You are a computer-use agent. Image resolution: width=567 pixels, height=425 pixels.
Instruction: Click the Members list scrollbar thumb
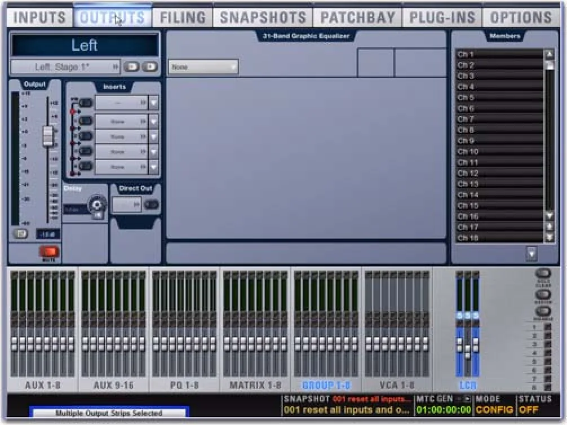tap(550, 65)
